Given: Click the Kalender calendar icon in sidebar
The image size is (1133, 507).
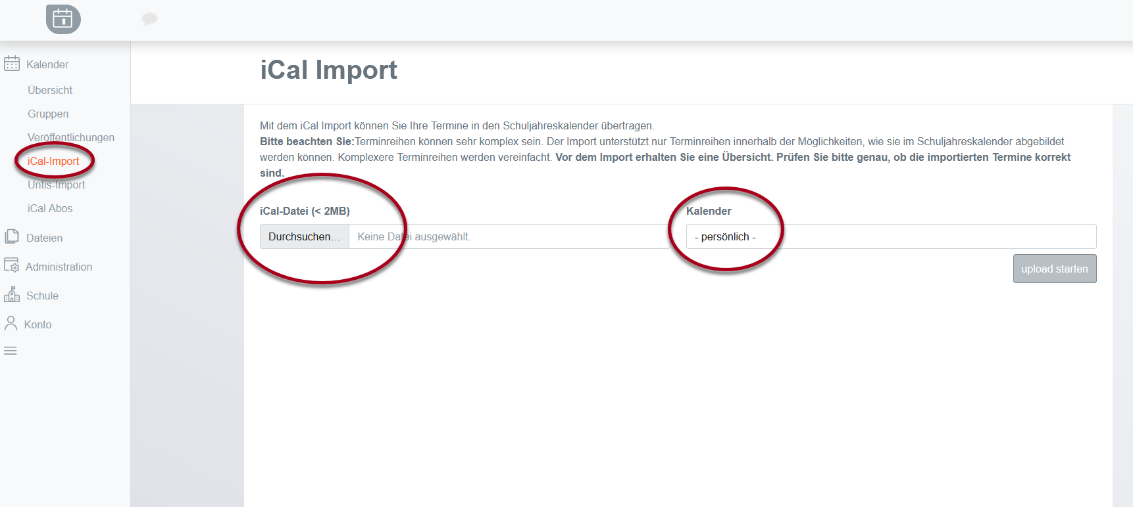Looking at the screenshot, I should [12, 64].
